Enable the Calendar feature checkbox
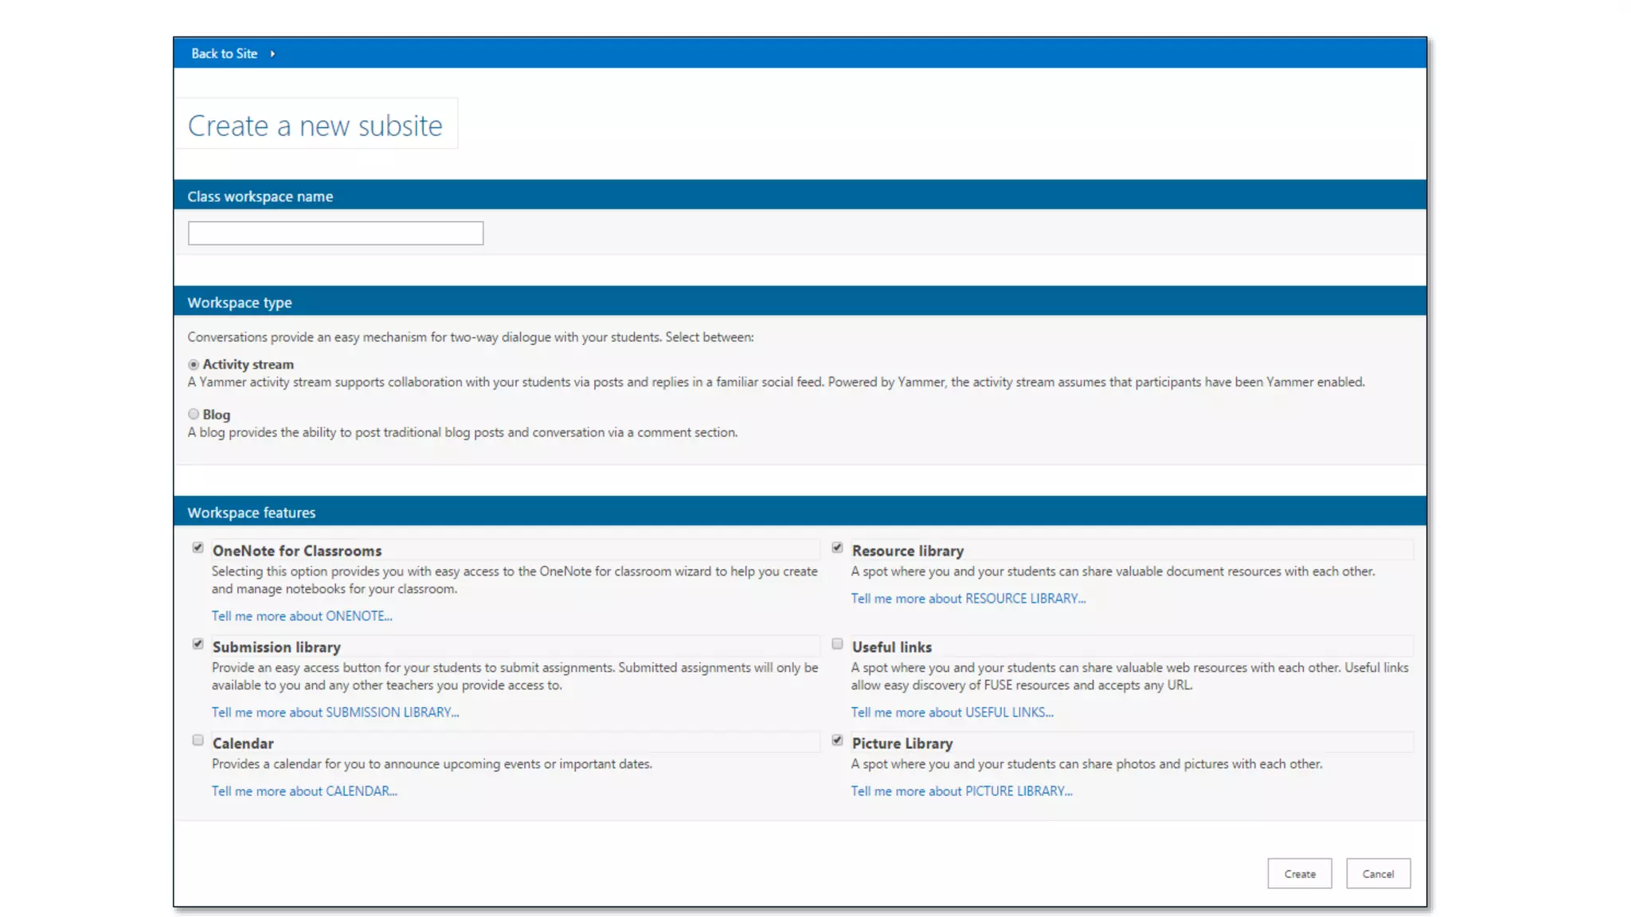This screenshot has width=1631, height=917. [x=198, y=740]
